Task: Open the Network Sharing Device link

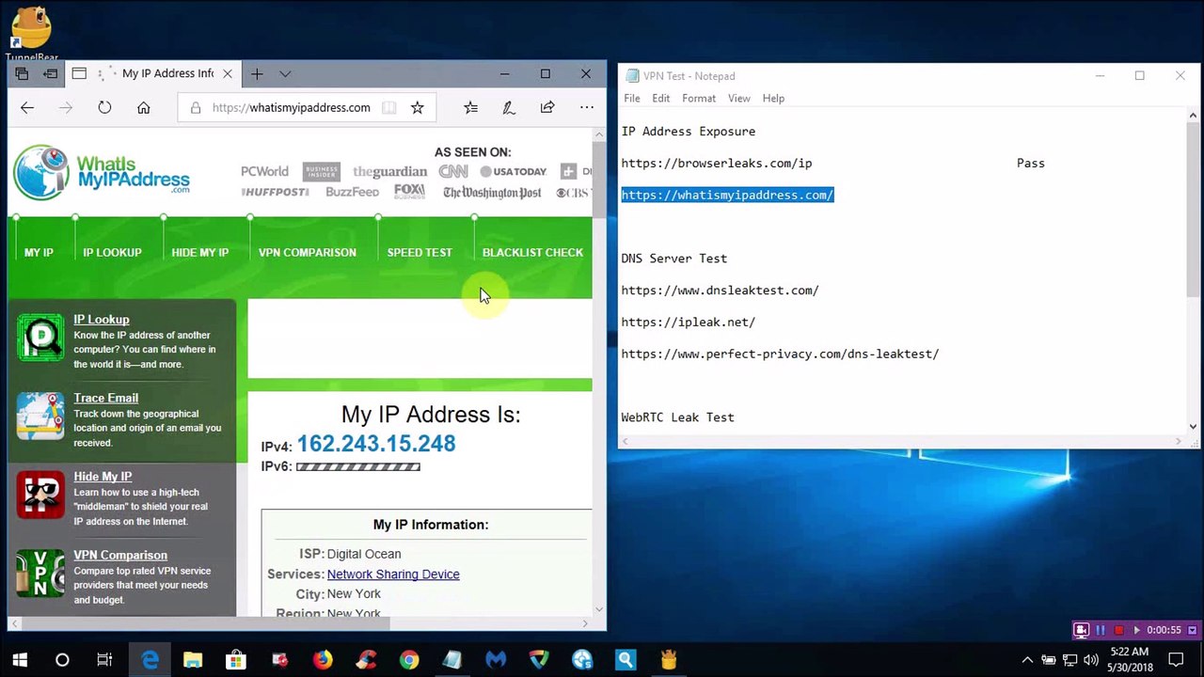Action: click(393, 575)
